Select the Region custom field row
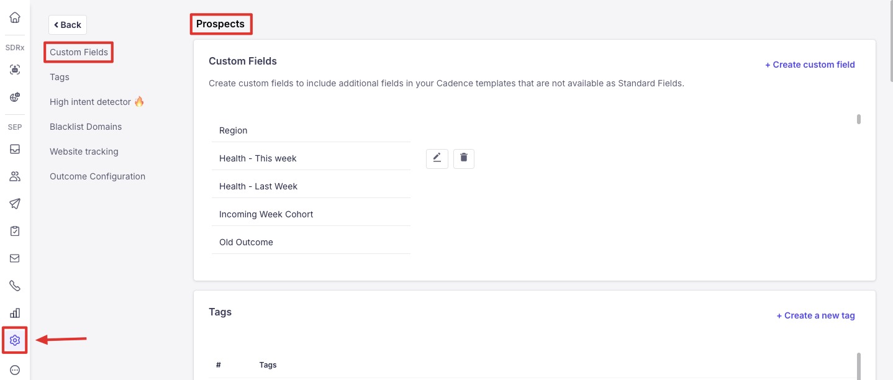Viewport: 893px width, 380px height. tap(311, 130)
